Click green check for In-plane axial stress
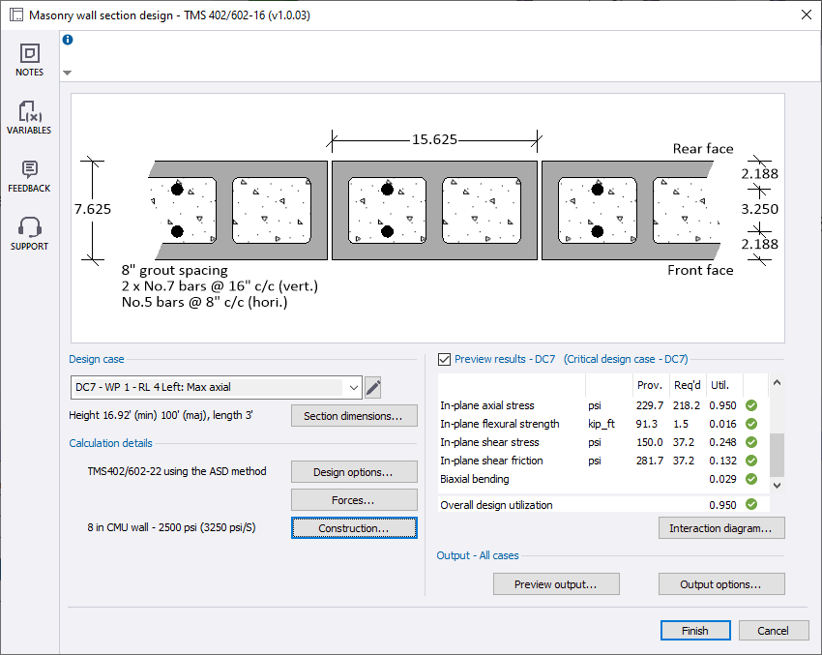 point(751,405)
